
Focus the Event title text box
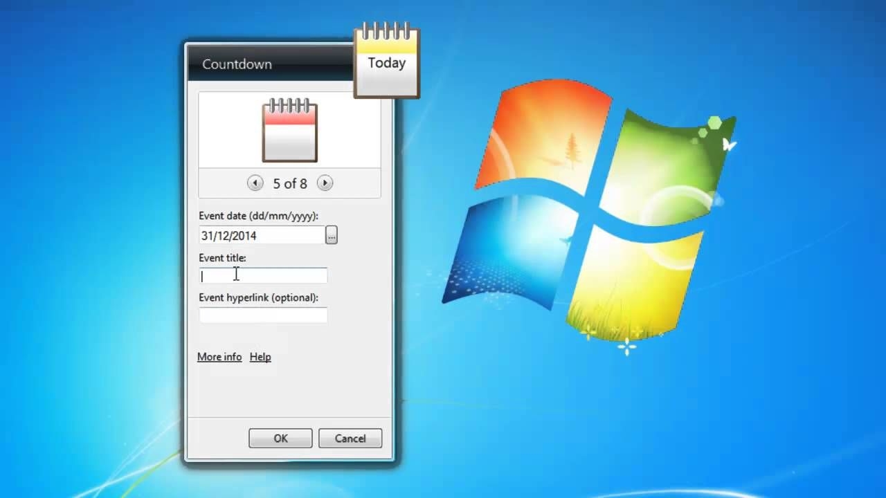click(263, 276)
